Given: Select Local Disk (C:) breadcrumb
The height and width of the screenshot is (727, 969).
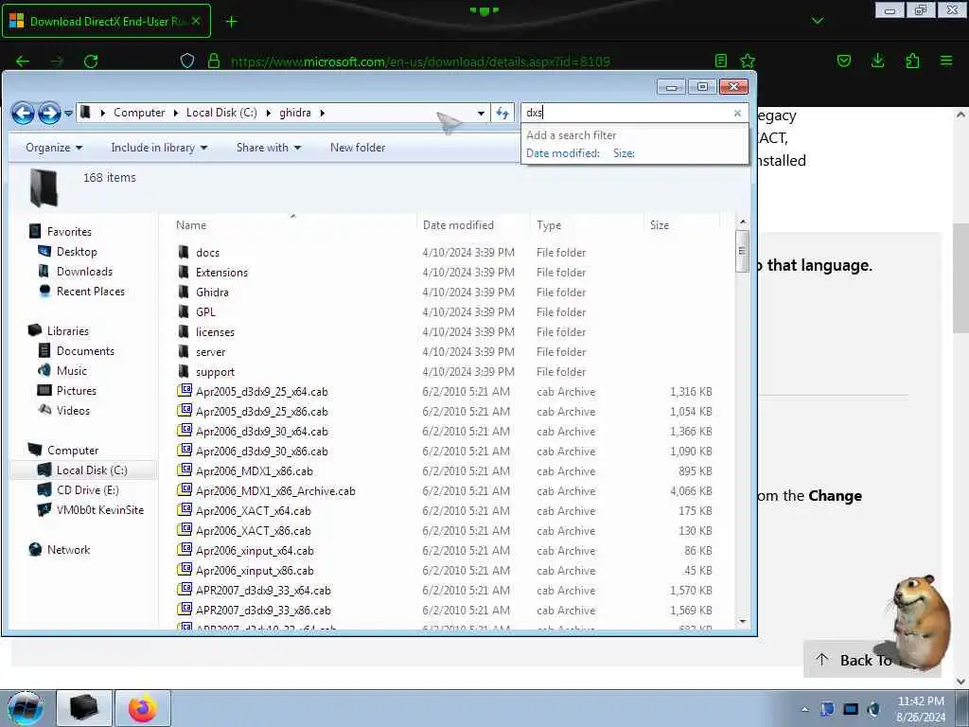Looking at the screenshot, I should point(221,113).
